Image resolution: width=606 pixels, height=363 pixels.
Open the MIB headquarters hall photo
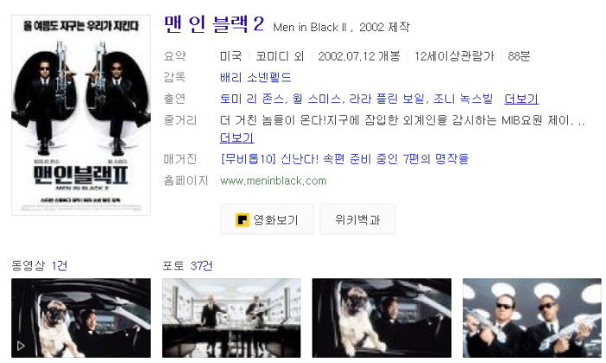pyautogui.click(x=231, y=318)
